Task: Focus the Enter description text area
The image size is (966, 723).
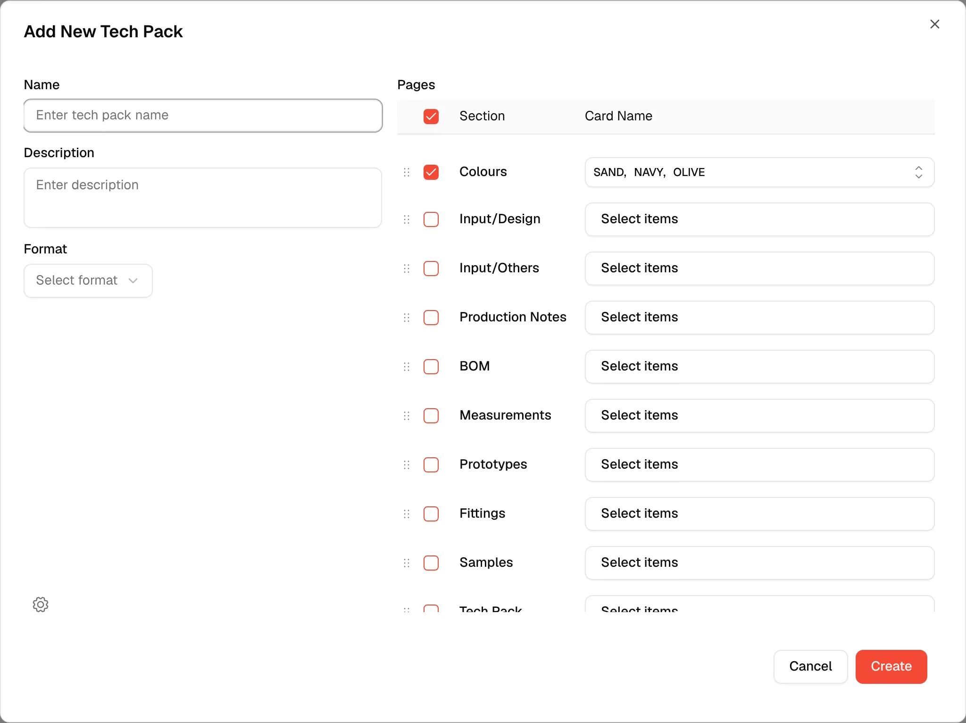Action: [203, 198]
